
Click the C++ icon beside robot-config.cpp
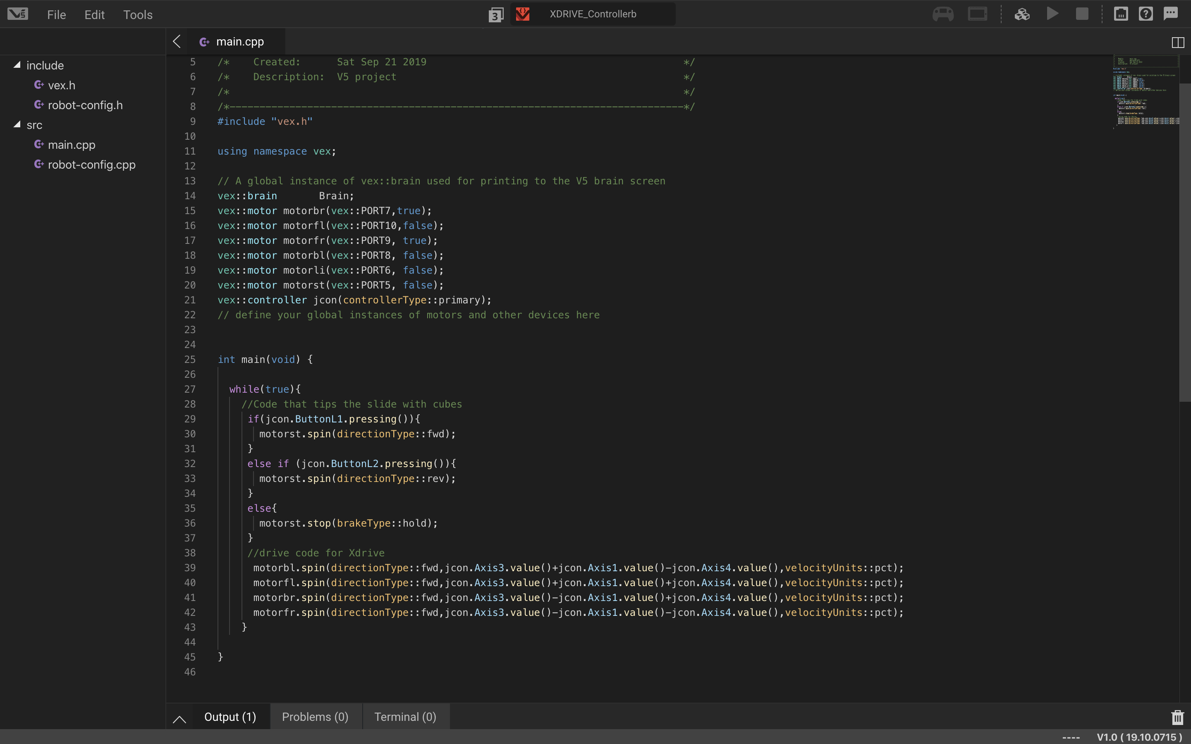tap(39, 164)
